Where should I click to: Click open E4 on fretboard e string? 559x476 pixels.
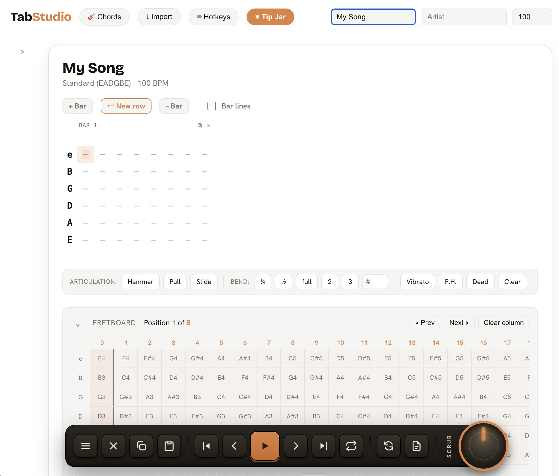pos(102,358)
